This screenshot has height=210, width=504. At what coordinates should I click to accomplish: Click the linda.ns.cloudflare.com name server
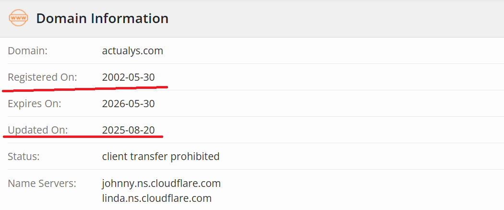click(x=156, y=198)
